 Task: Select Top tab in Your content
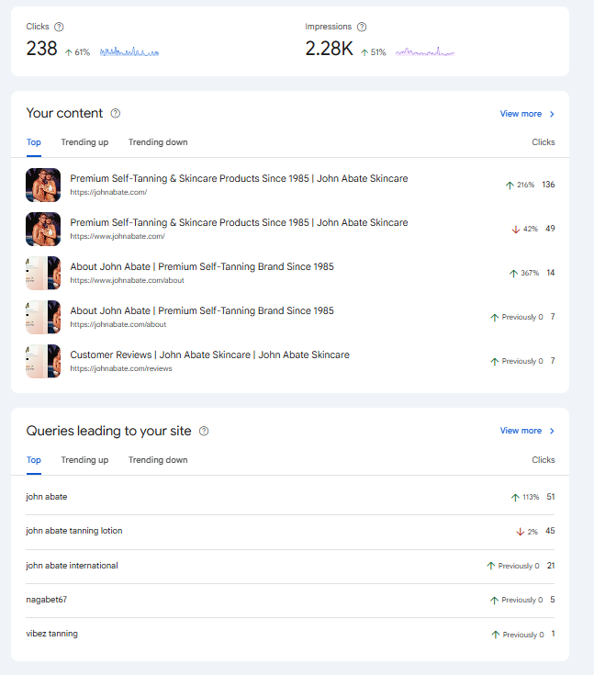[x=34, y=142]
